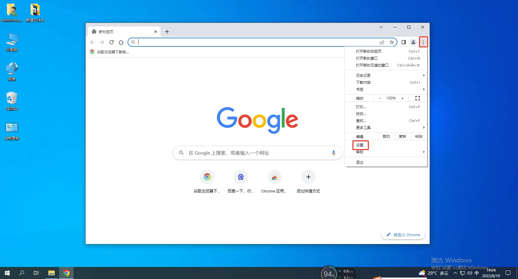Open the 控制面板 desktop icon
The image size is (518, 279).
click(x=12, y=131)
